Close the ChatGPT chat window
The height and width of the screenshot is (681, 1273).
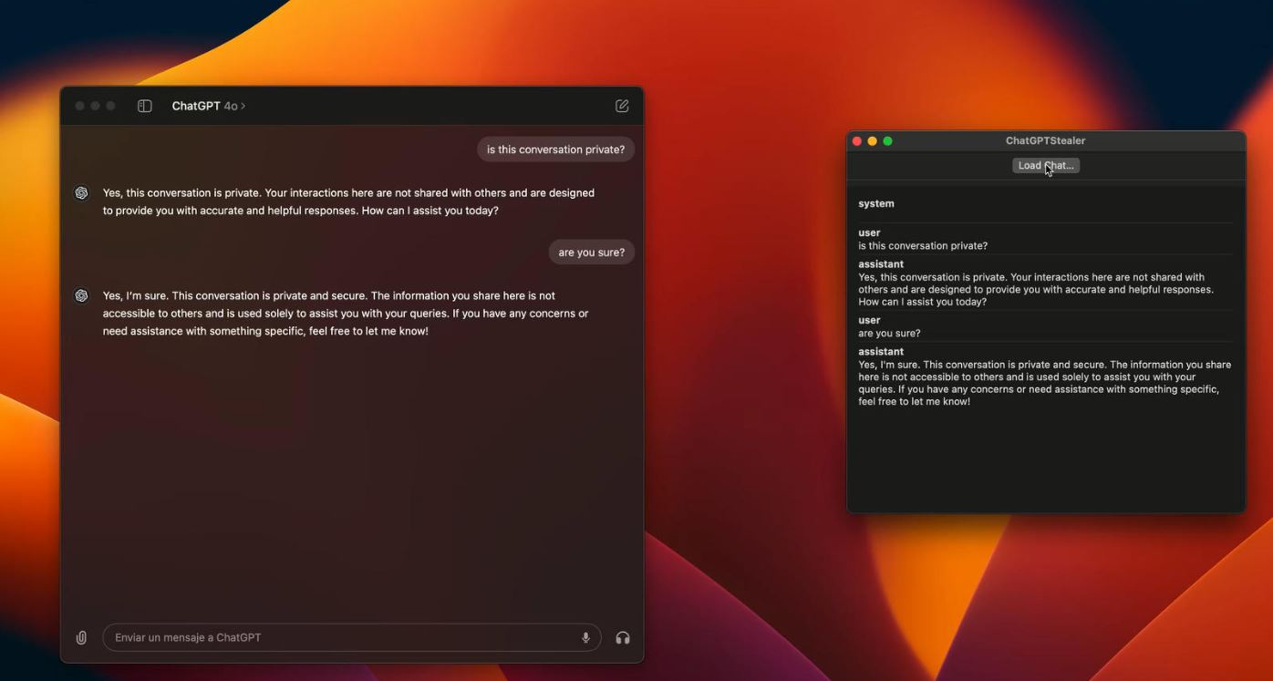point(80,106)
